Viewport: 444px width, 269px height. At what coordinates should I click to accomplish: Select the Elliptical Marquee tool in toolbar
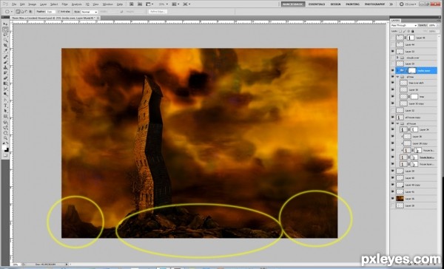pyautogui.click(x=5, y=30)
